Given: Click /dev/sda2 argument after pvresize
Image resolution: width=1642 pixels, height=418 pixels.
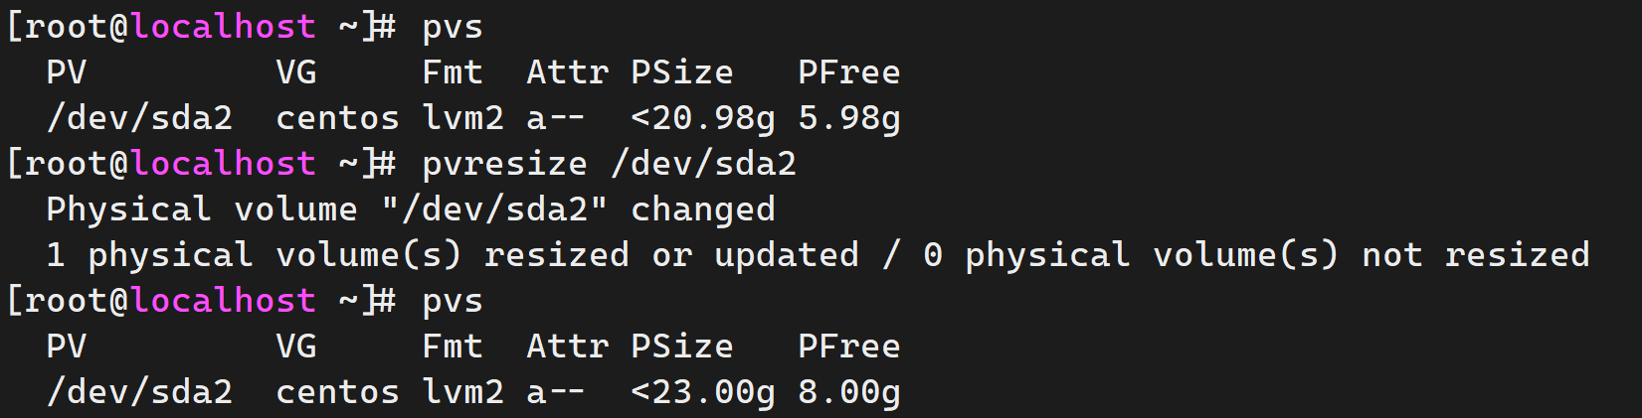Looking at the screenshot, I should pos(703,164).
